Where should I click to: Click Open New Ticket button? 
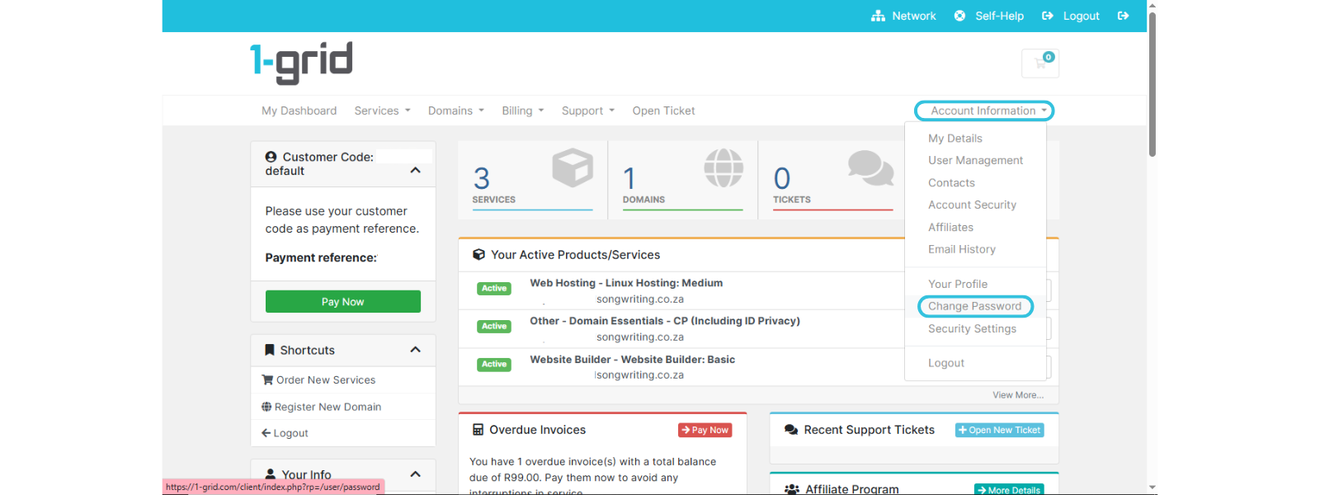click(x=999, y=430)
